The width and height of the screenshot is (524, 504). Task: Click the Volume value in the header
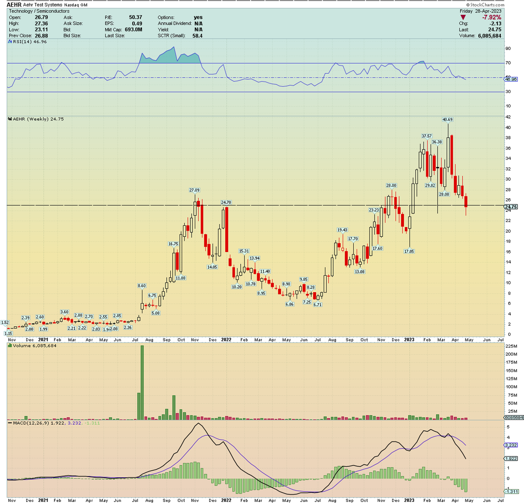click(490, 36)
